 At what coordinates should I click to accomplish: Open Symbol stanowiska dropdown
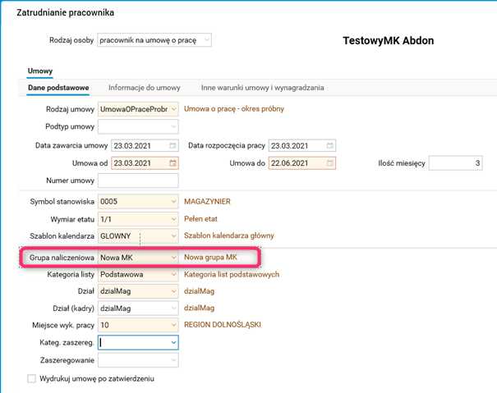tap(173, 201)
